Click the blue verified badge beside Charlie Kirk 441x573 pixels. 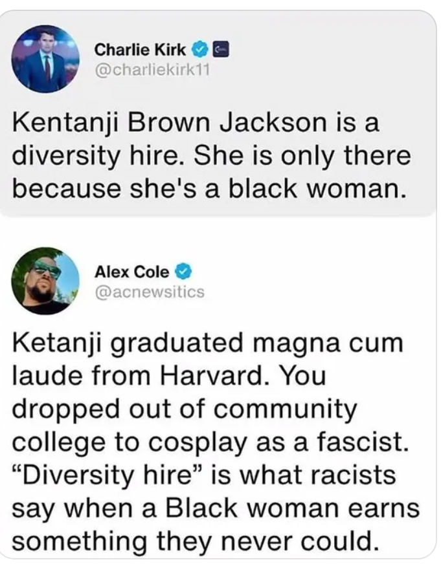(x=199, y=49)
